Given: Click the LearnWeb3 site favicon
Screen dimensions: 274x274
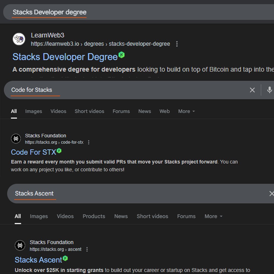Looking at the screenshot, I should point(19,39).
